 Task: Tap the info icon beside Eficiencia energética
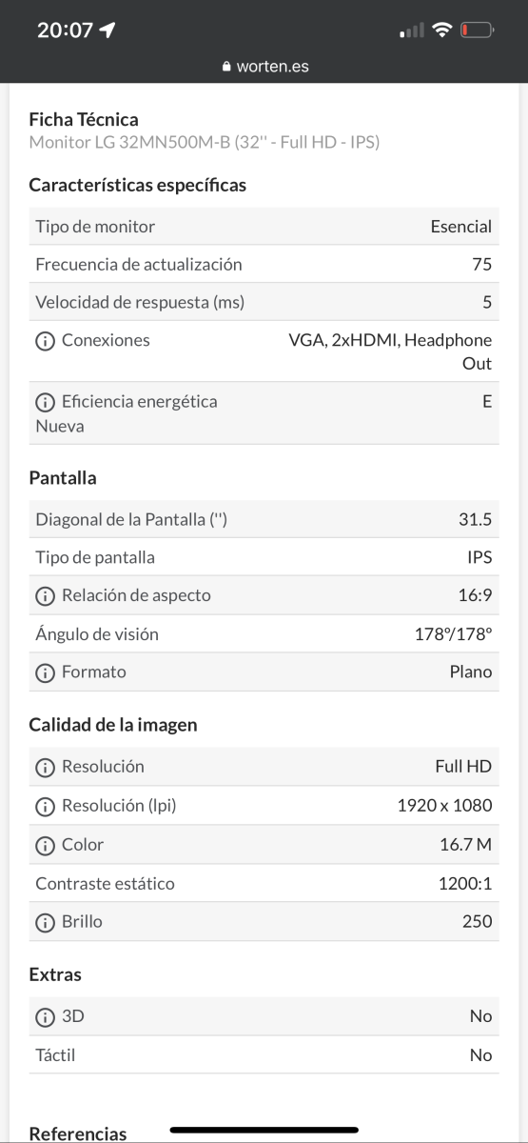(x=45, y=402)
